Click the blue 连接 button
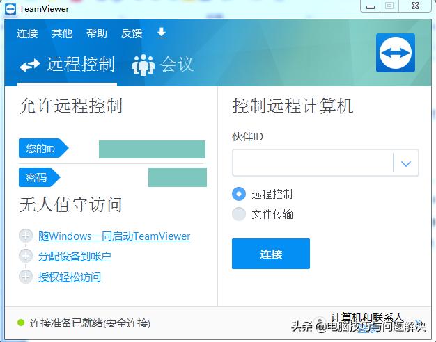436x342 pixels. [x=271, y=254]
